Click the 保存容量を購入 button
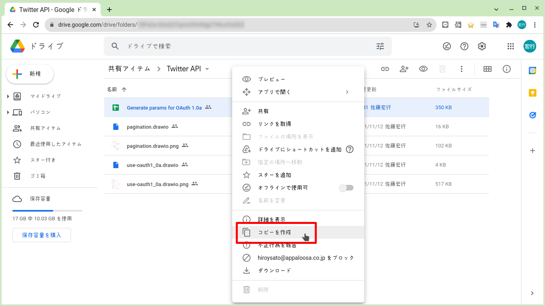 coord(41,235)
